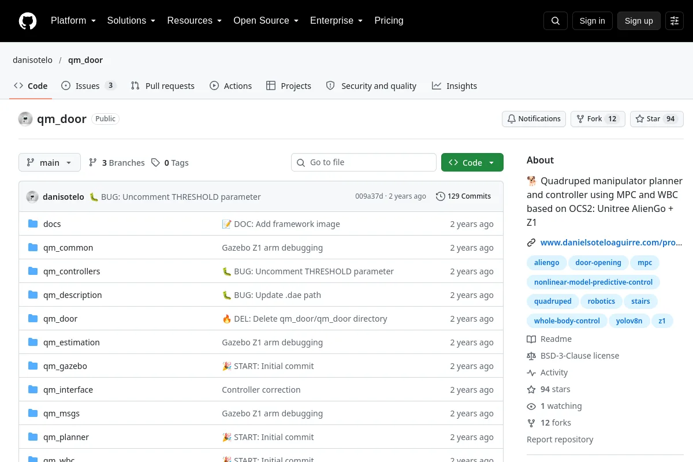The width and height of the screenshot is (693, 462).
Task: Open the GitHub homepage logo
Action: click(28, 21)
